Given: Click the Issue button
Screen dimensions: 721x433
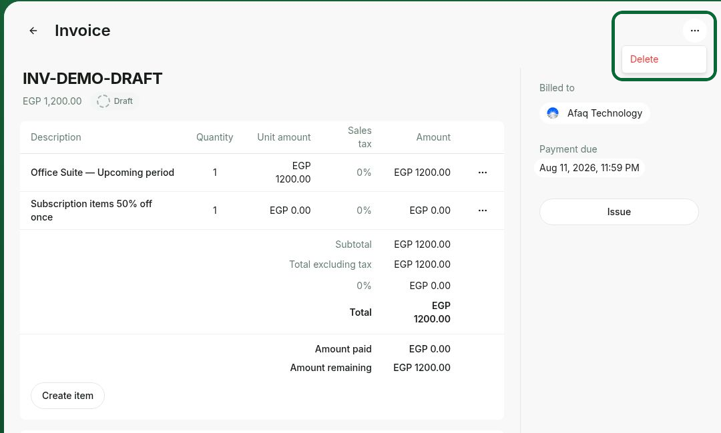Looking at the screenshot, I should (619, 212).
